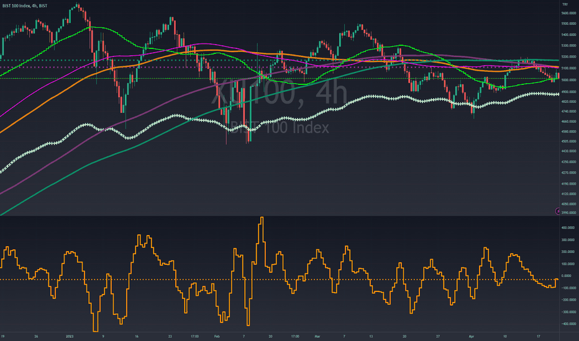Select the 4580.0000 price scale label
The height and width of the screenshot is (341, 579).
tap(568, 131)
